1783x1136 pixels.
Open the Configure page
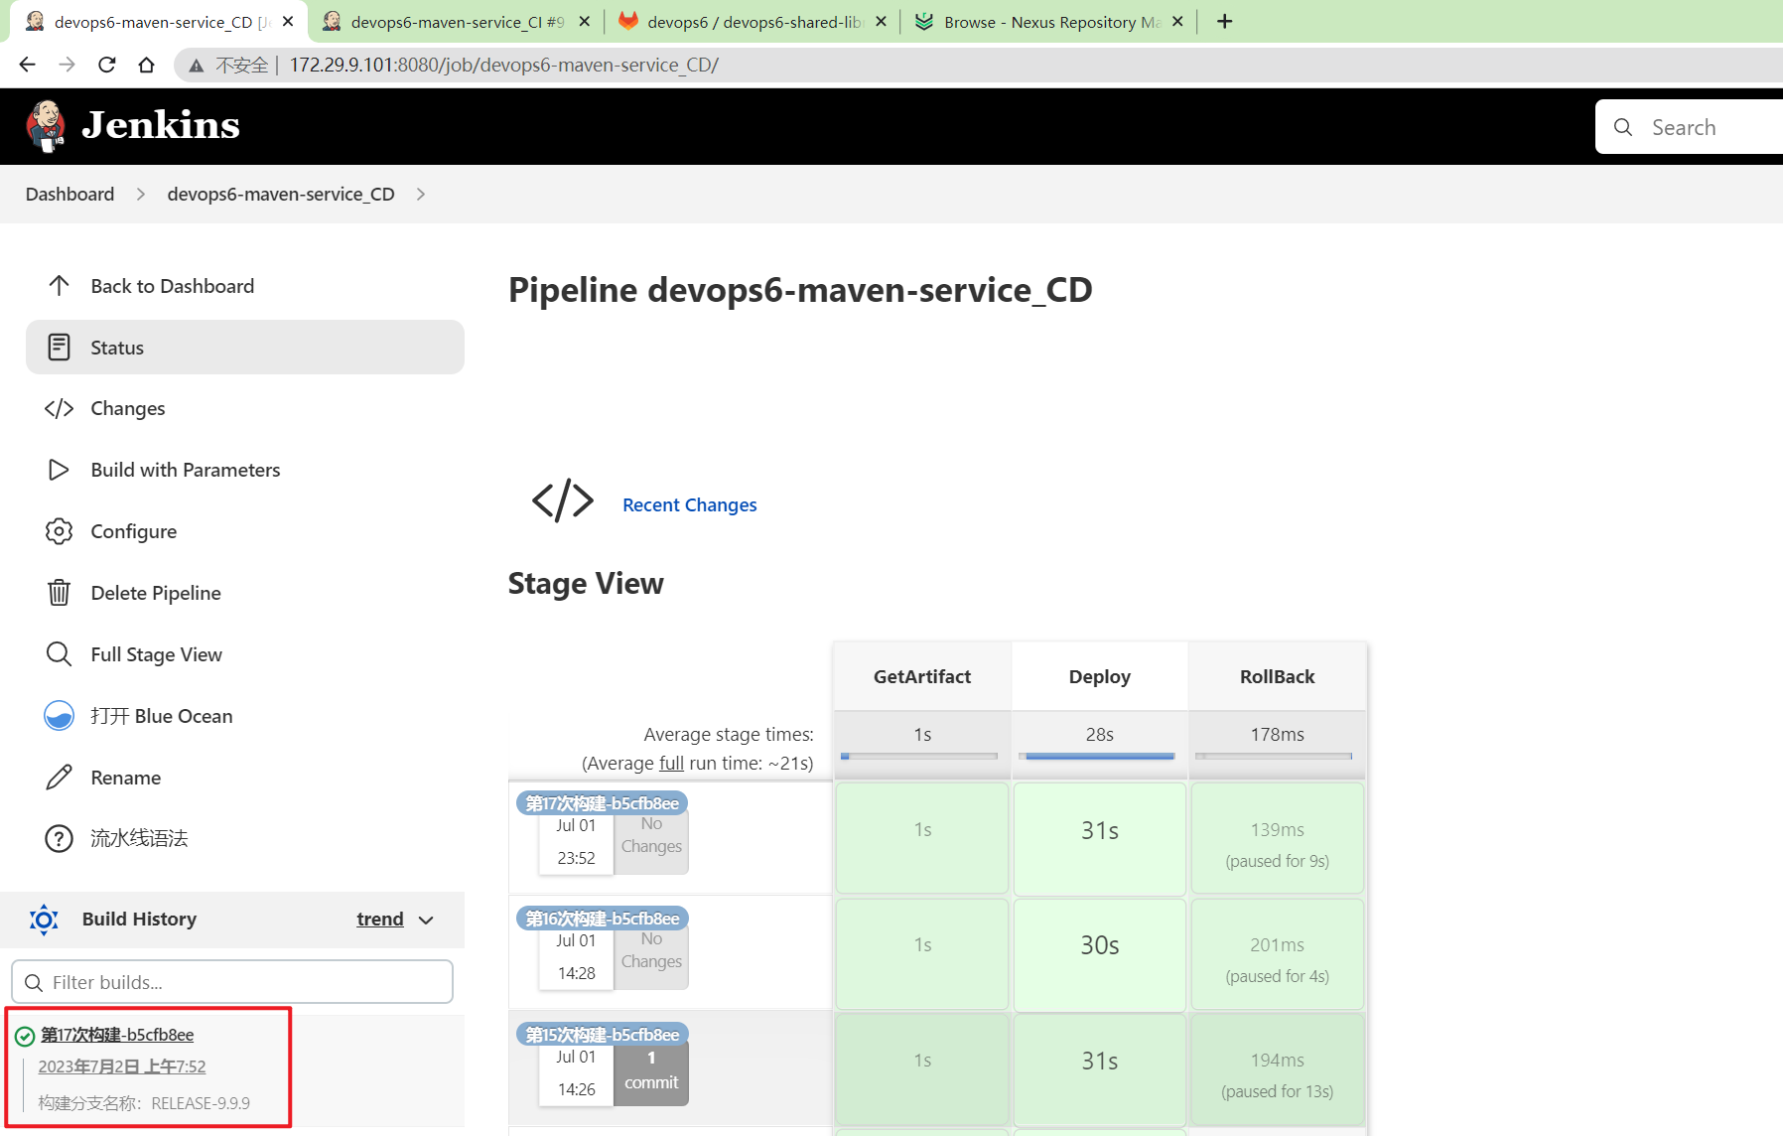pyautogui.click(x=245, y=531)
